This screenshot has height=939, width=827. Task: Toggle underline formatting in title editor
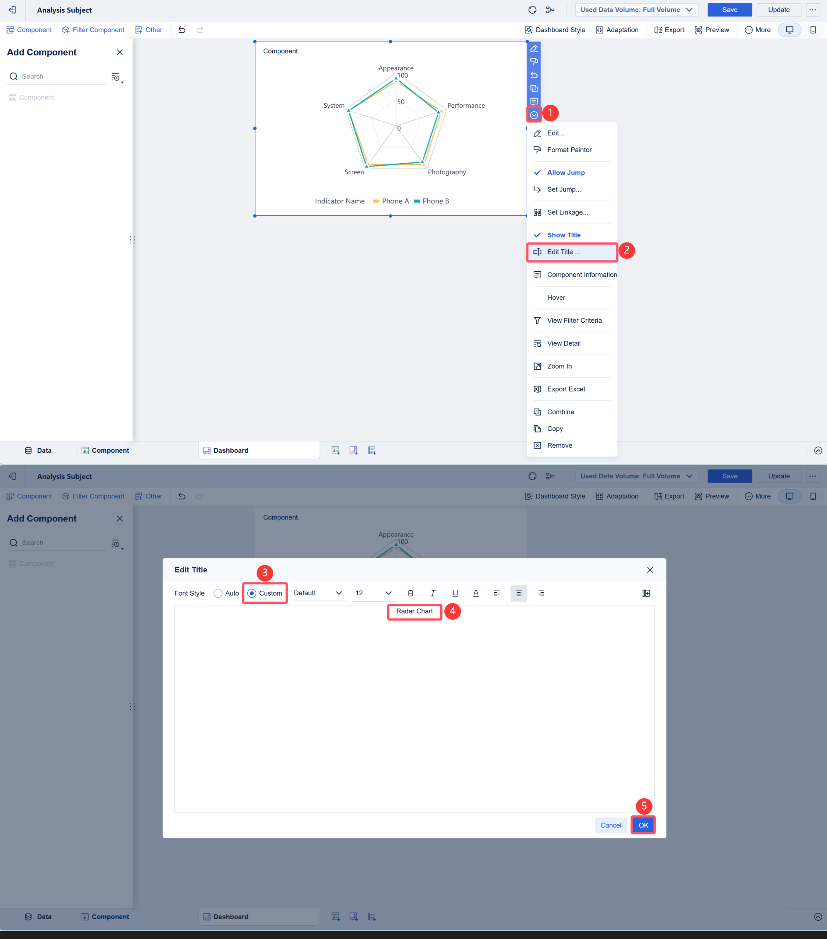pyautogui.click(x=455, y=593)
